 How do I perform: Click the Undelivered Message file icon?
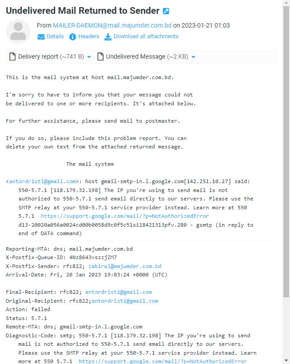tap(100, 56)
